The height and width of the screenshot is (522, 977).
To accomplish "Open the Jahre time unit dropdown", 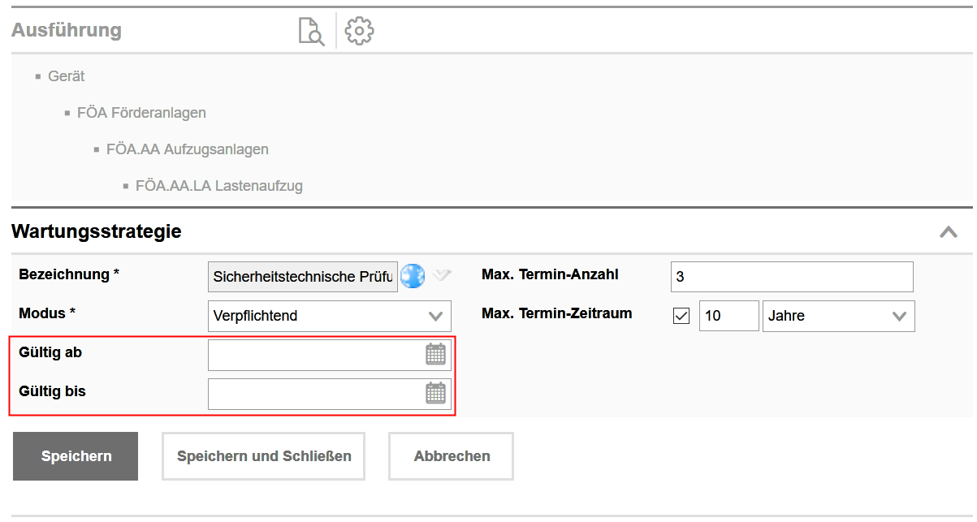I will (838, 316).
